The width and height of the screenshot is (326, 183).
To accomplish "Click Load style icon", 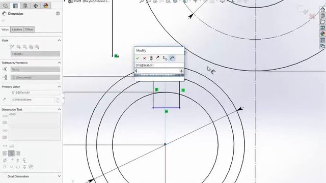I will (x=37, y=47).
